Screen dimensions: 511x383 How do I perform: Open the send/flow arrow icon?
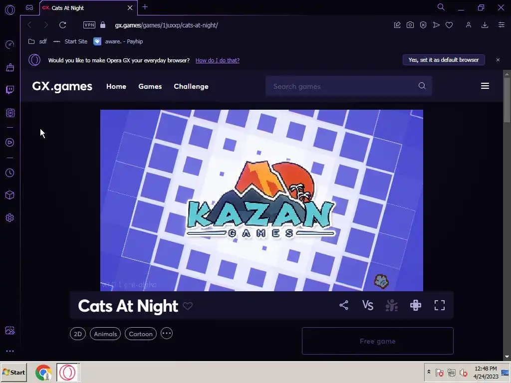(436, 25)
